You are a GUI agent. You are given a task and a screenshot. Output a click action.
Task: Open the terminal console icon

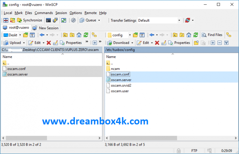[48, 20]
